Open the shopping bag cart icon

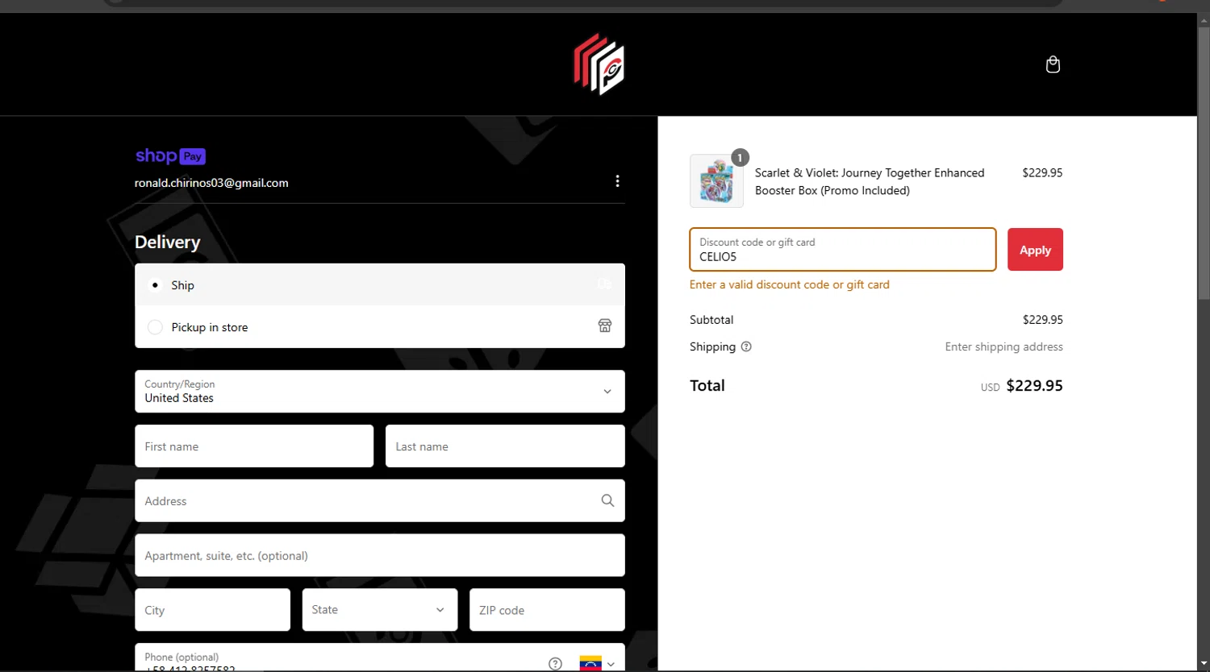(x=1053, y=64)
